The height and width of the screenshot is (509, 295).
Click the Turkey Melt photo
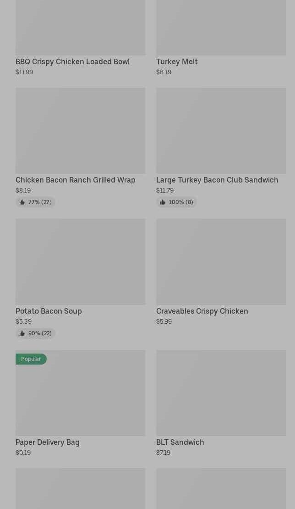click(221, 28)
